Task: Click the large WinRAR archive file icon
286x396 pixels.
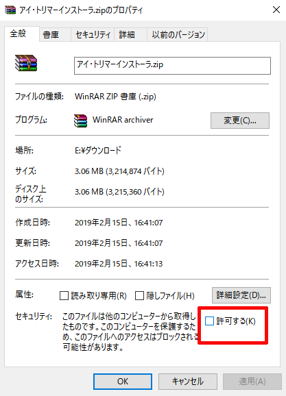Action: pos(26,63)
